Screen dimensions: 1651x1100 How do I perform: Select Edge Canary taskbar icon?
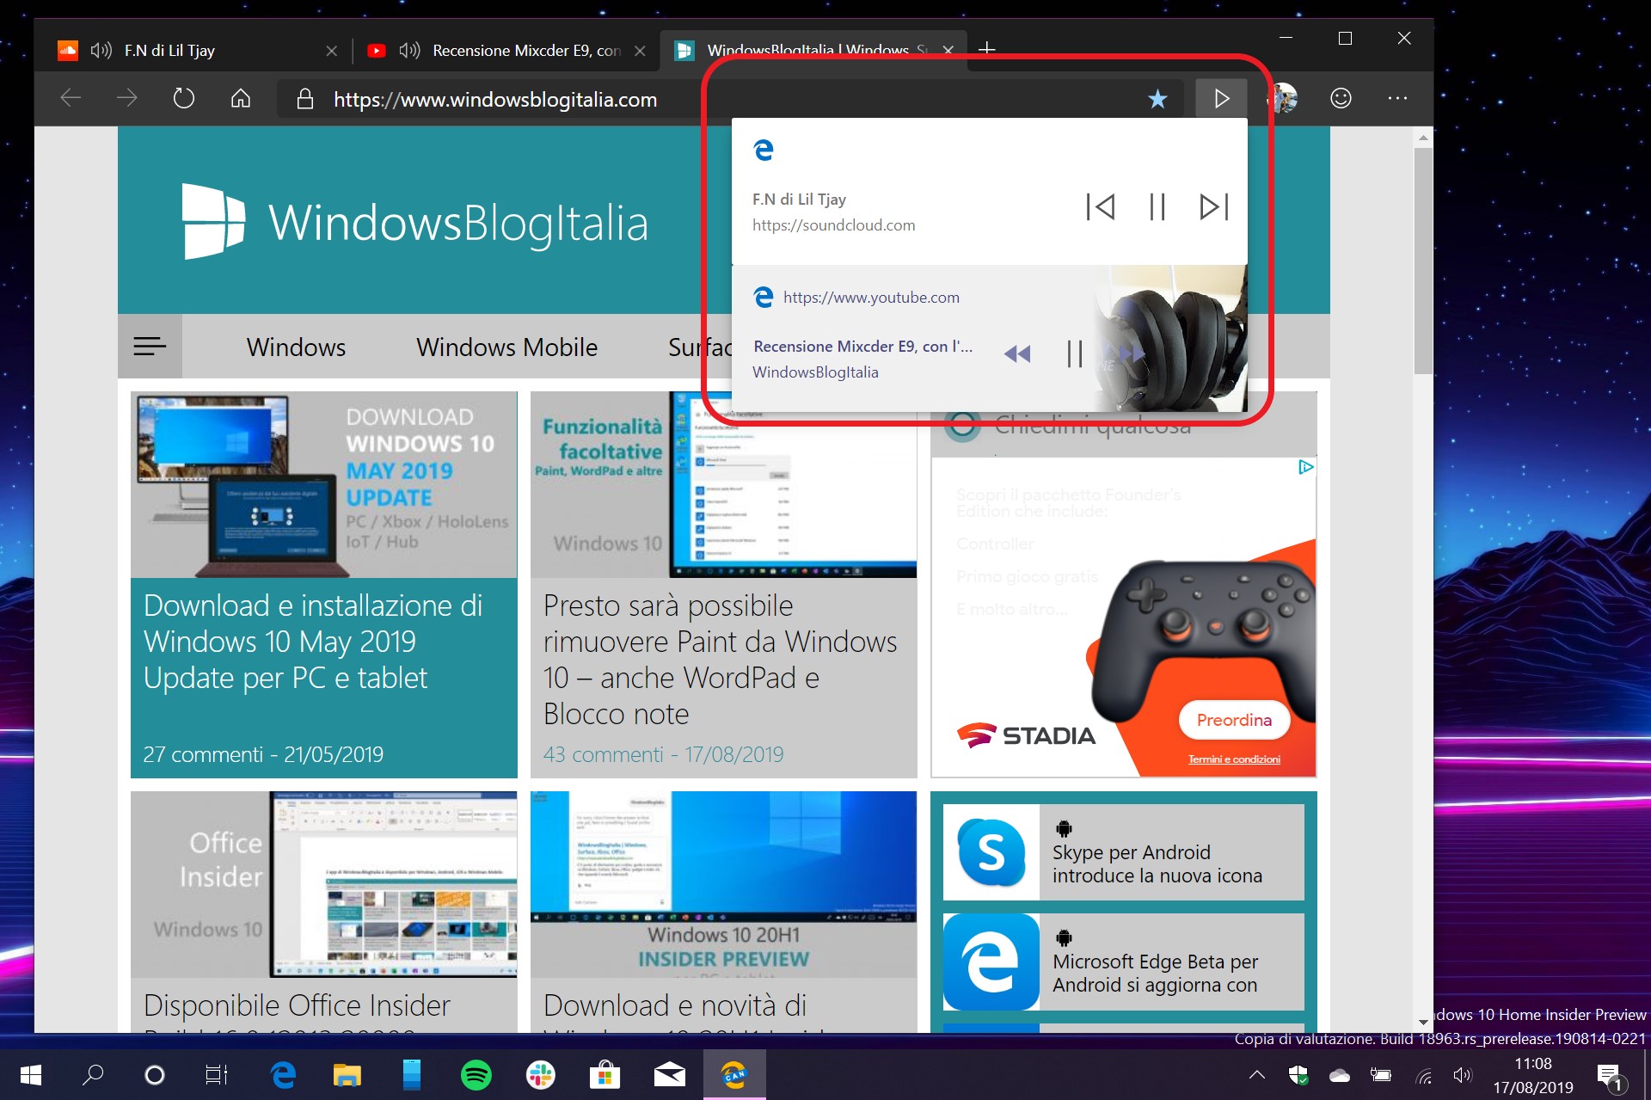pyautogui.click(x=734, y=1074)
